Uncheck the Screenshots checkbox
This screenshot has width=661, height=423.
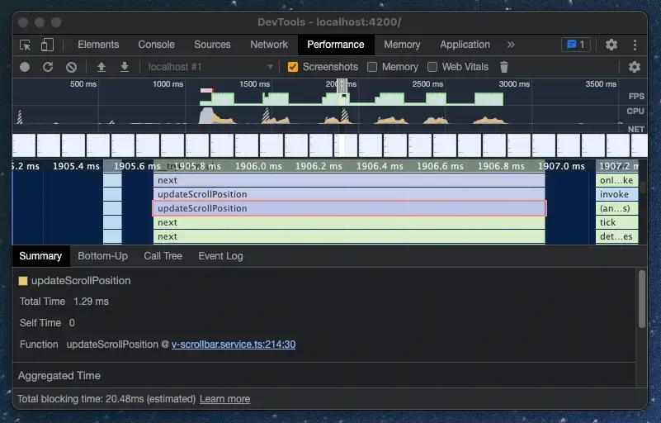point(293,67)
